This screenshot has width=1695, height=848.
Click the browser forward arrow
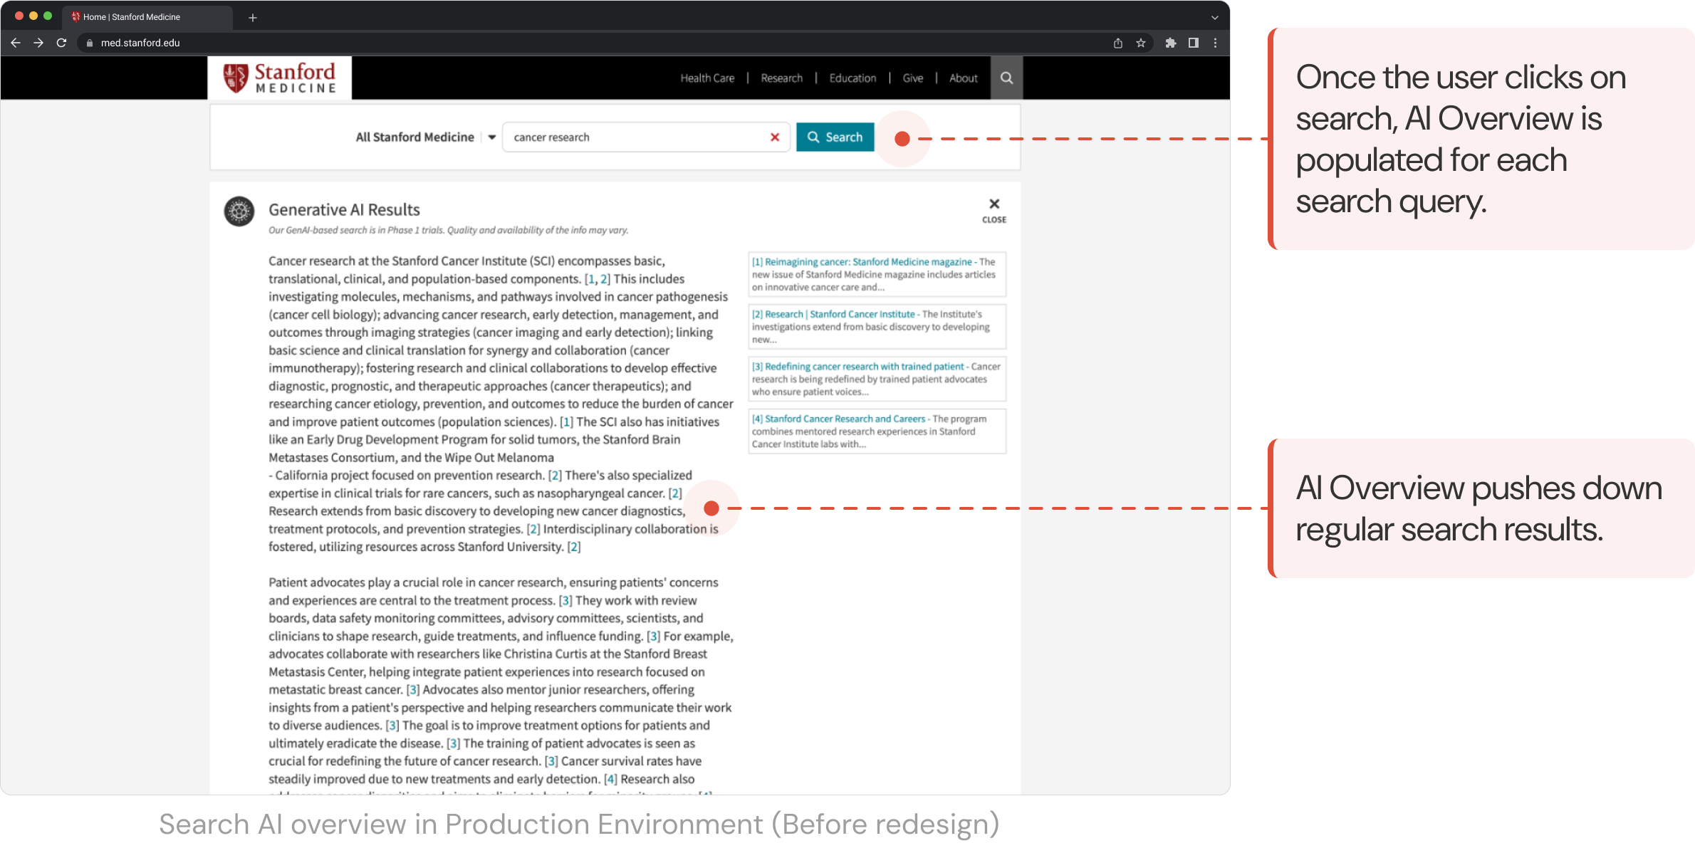click(x=38, y=43)
